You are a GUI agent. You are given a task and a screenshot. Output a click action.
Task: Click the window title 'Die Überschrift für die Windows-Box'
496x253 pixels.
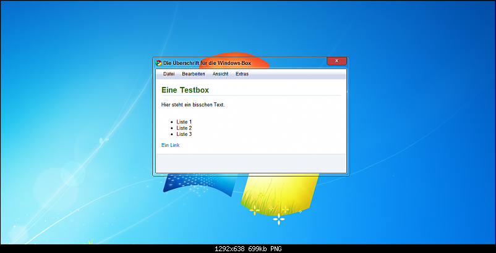tap(207, 63)
